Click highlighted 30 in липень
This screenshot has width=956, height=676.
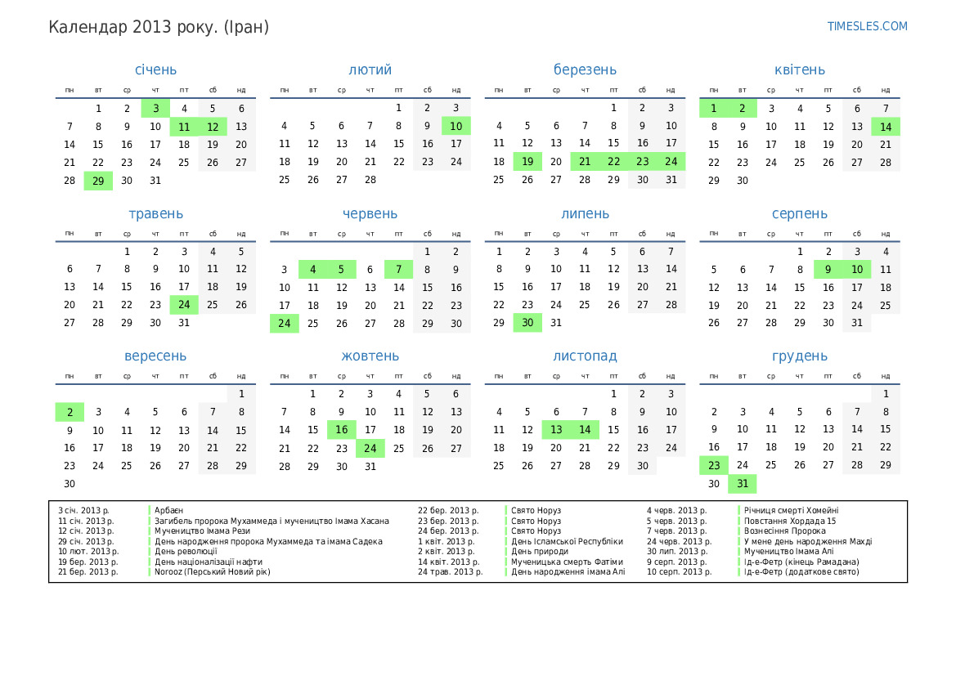(x=527, y=323)
